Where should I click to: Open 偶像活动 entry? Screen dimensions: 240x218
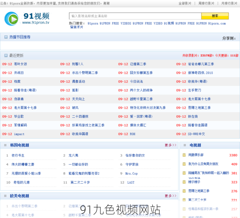pyautogui.click(x=79, y=82)
